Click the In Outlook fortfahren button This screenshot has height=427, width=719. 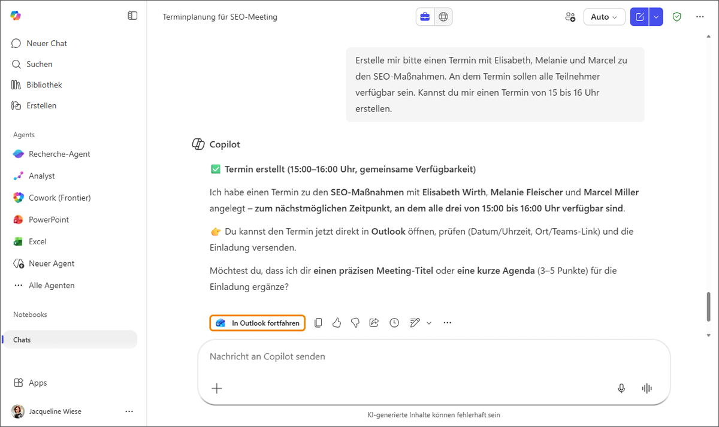pyautogui.click(x=258, y=323)
